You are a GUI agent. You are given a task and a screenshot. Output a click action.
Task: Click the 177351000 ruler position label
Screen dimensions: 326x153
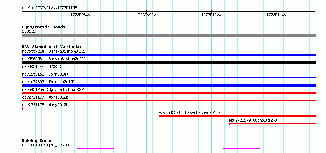(x=211, y=15)
